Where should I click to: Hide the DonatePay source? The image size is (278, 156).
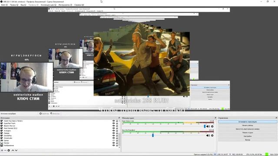pyautogui.click(x=114, y=136)
